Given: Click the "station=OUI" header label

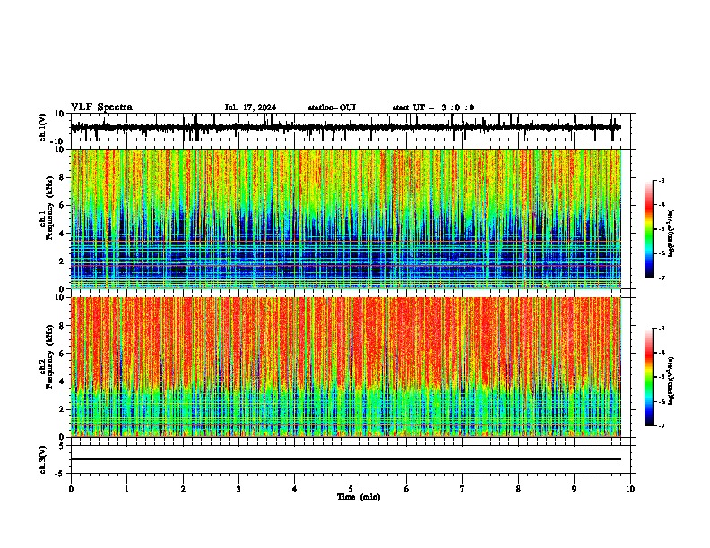Looking at the screenshot, I should click(332, 107).
